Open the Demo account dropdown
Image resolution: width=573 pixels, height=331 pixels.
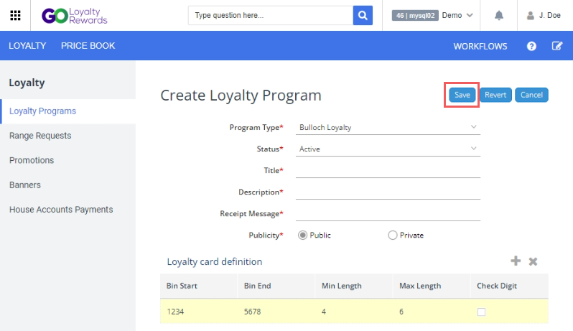point(457,15)
